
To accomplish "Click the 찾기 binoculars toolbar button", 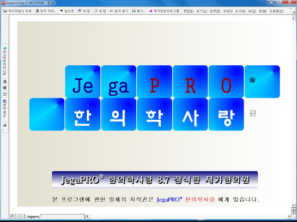I will (138, 11).
